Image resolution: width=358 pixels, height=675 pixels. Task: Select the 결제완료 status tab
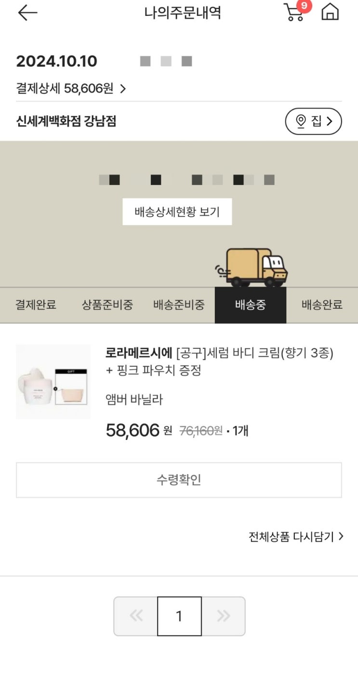36,305
